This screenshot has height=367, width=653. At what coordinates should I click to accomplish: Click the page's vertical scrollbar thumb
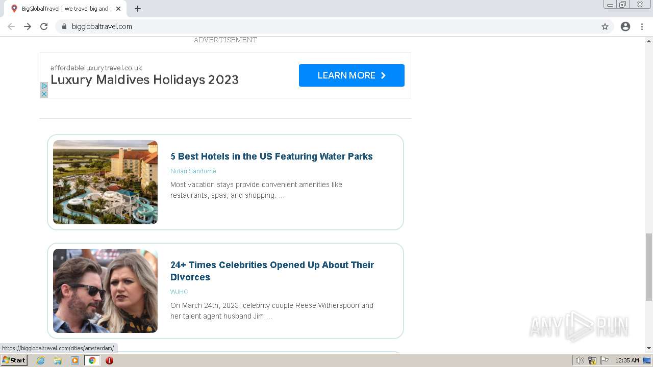pos(649,267)
